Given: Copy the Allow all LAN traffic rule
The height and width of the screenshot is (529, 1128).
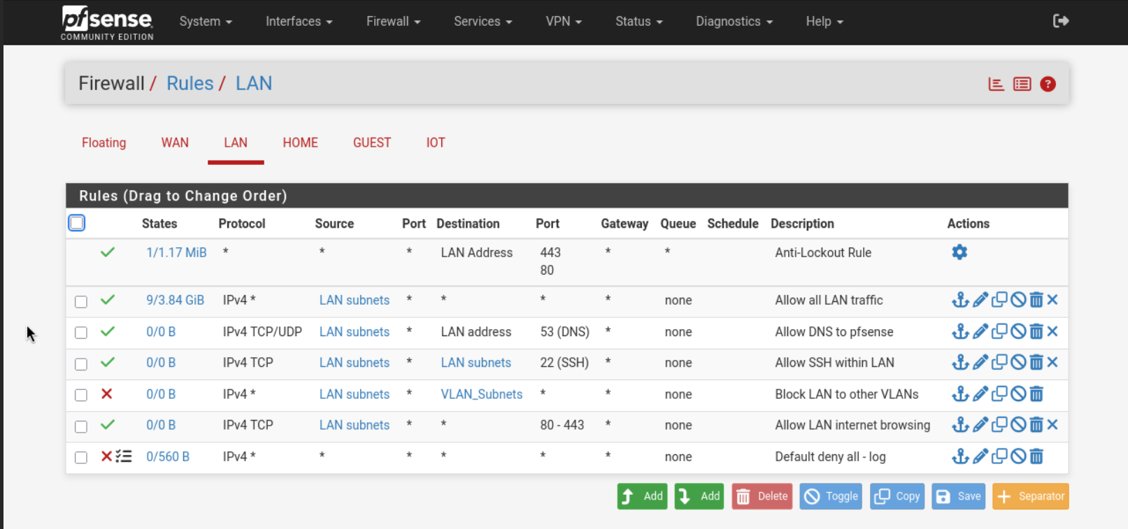Looking at the screenshot, I should [999, 300].
